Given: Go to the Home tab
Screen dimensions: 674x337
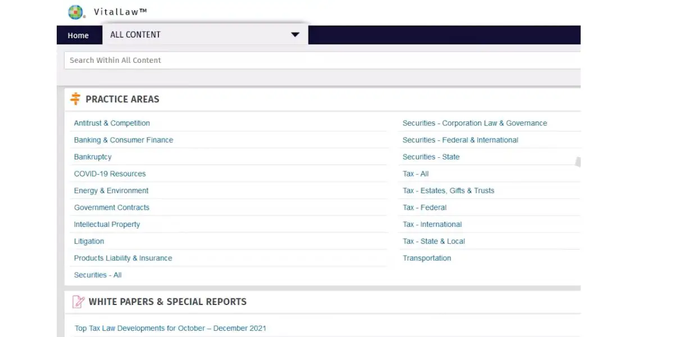Looking at the screenshot, I should tap(78, 35).
